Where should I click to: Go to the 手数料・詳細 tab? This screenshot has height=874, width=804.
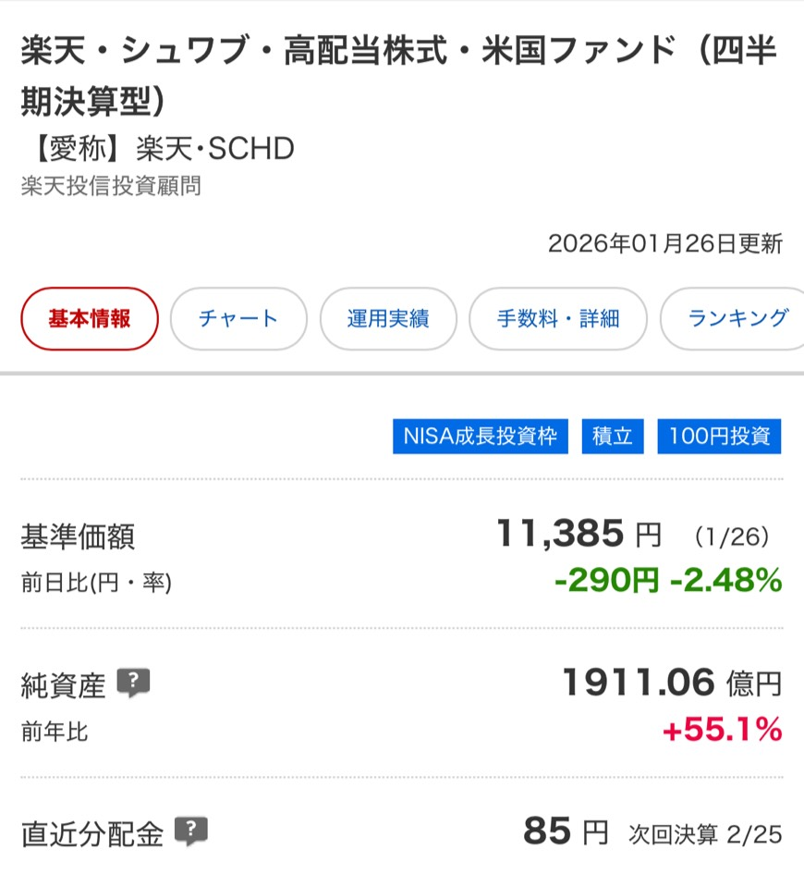tap(558, 319)
